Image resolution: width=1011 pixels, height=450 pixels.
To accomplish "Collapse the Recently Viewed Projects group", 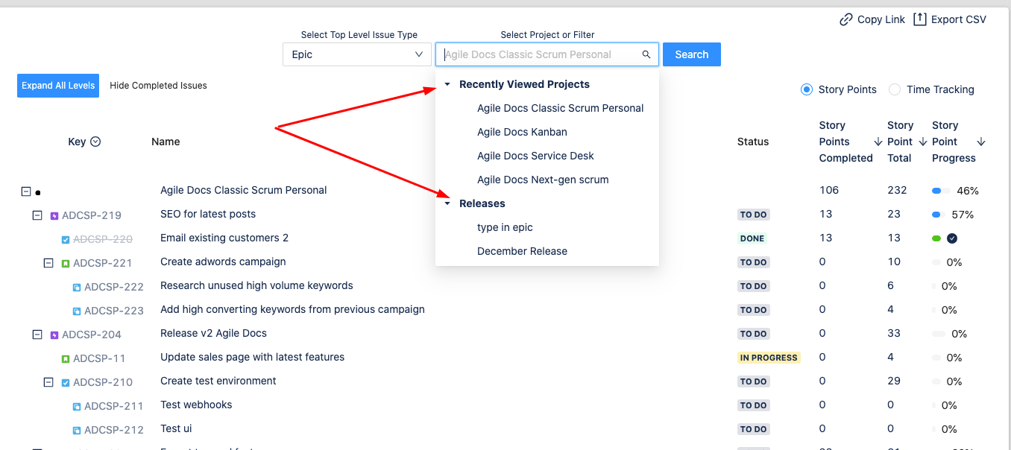I will pyautogui.click(x=447, y=84).
